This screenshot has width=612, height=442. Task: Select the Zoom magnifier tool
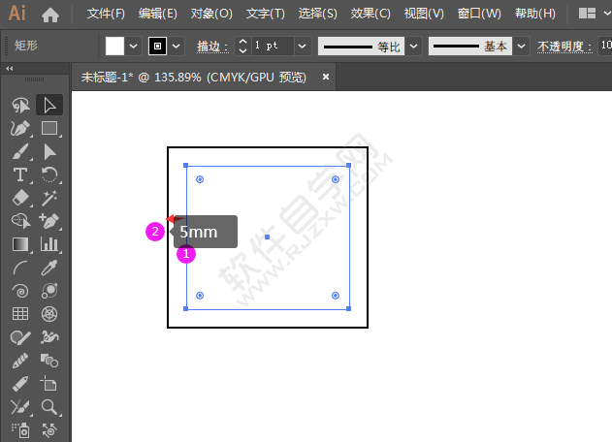[49, 407]
